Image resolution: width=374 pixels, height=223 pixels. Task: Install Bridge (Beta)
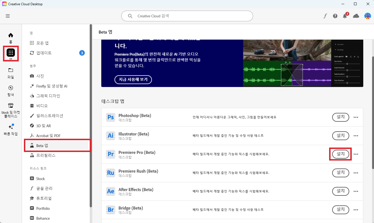(x=341, y=210)
